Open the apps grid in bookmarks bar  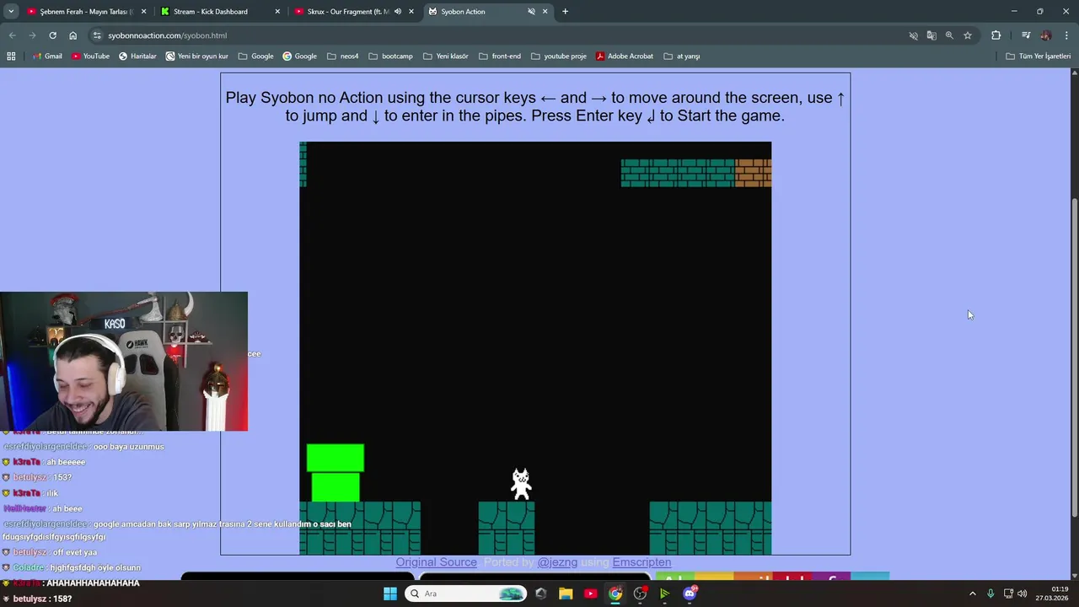[x=11, y=56]
